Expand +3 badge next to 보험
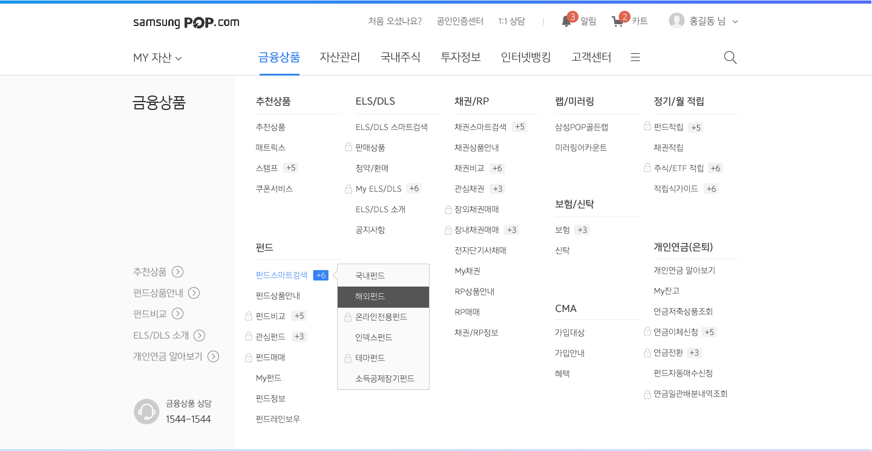 (x=582, y=230)
